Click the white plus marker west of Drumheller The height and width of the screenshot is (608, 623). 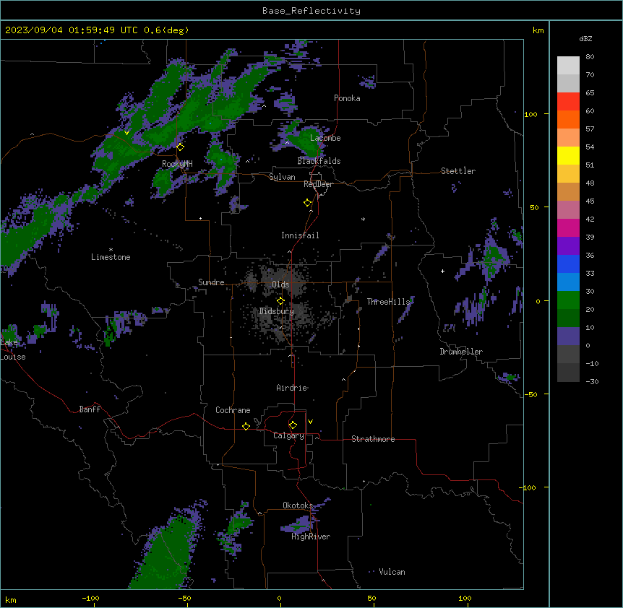click(442, 271)
